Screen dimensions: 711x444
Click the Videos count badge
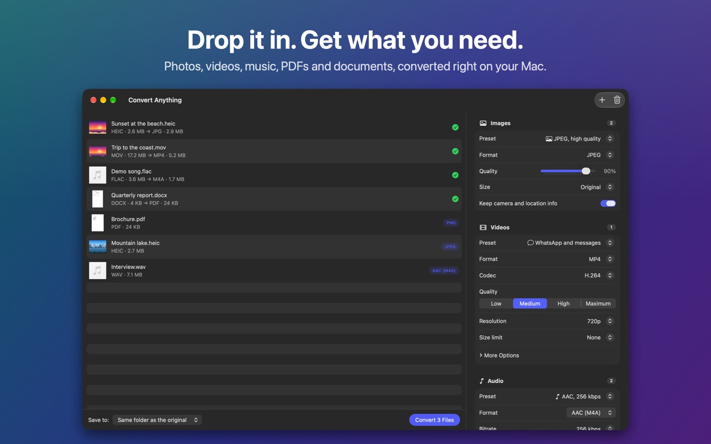pyautogui.click(x=611, y=227)
